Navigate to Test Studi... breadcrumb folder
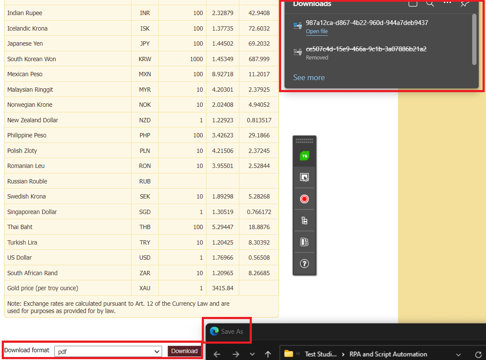The height and width of the screenshot is (360, 486). 321,354
